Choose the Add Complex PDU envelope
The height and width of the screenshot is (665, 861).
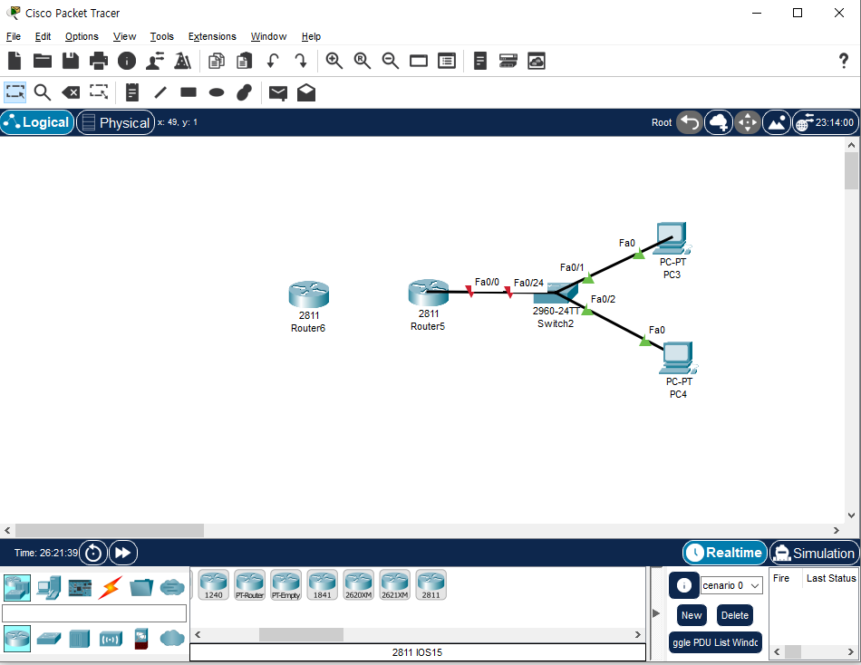[x=306, y=92]
